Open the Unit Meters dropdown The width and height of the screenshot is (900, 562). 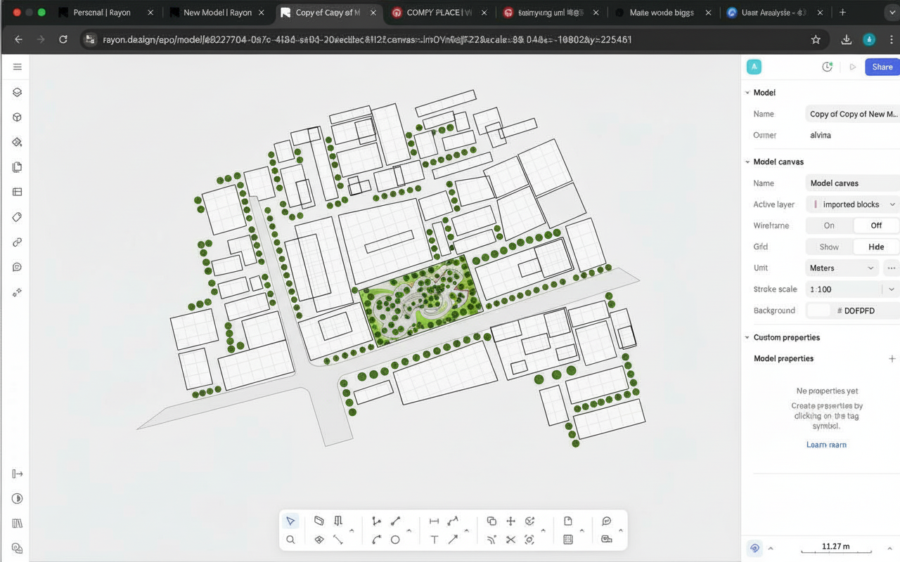tap(842, 268)
